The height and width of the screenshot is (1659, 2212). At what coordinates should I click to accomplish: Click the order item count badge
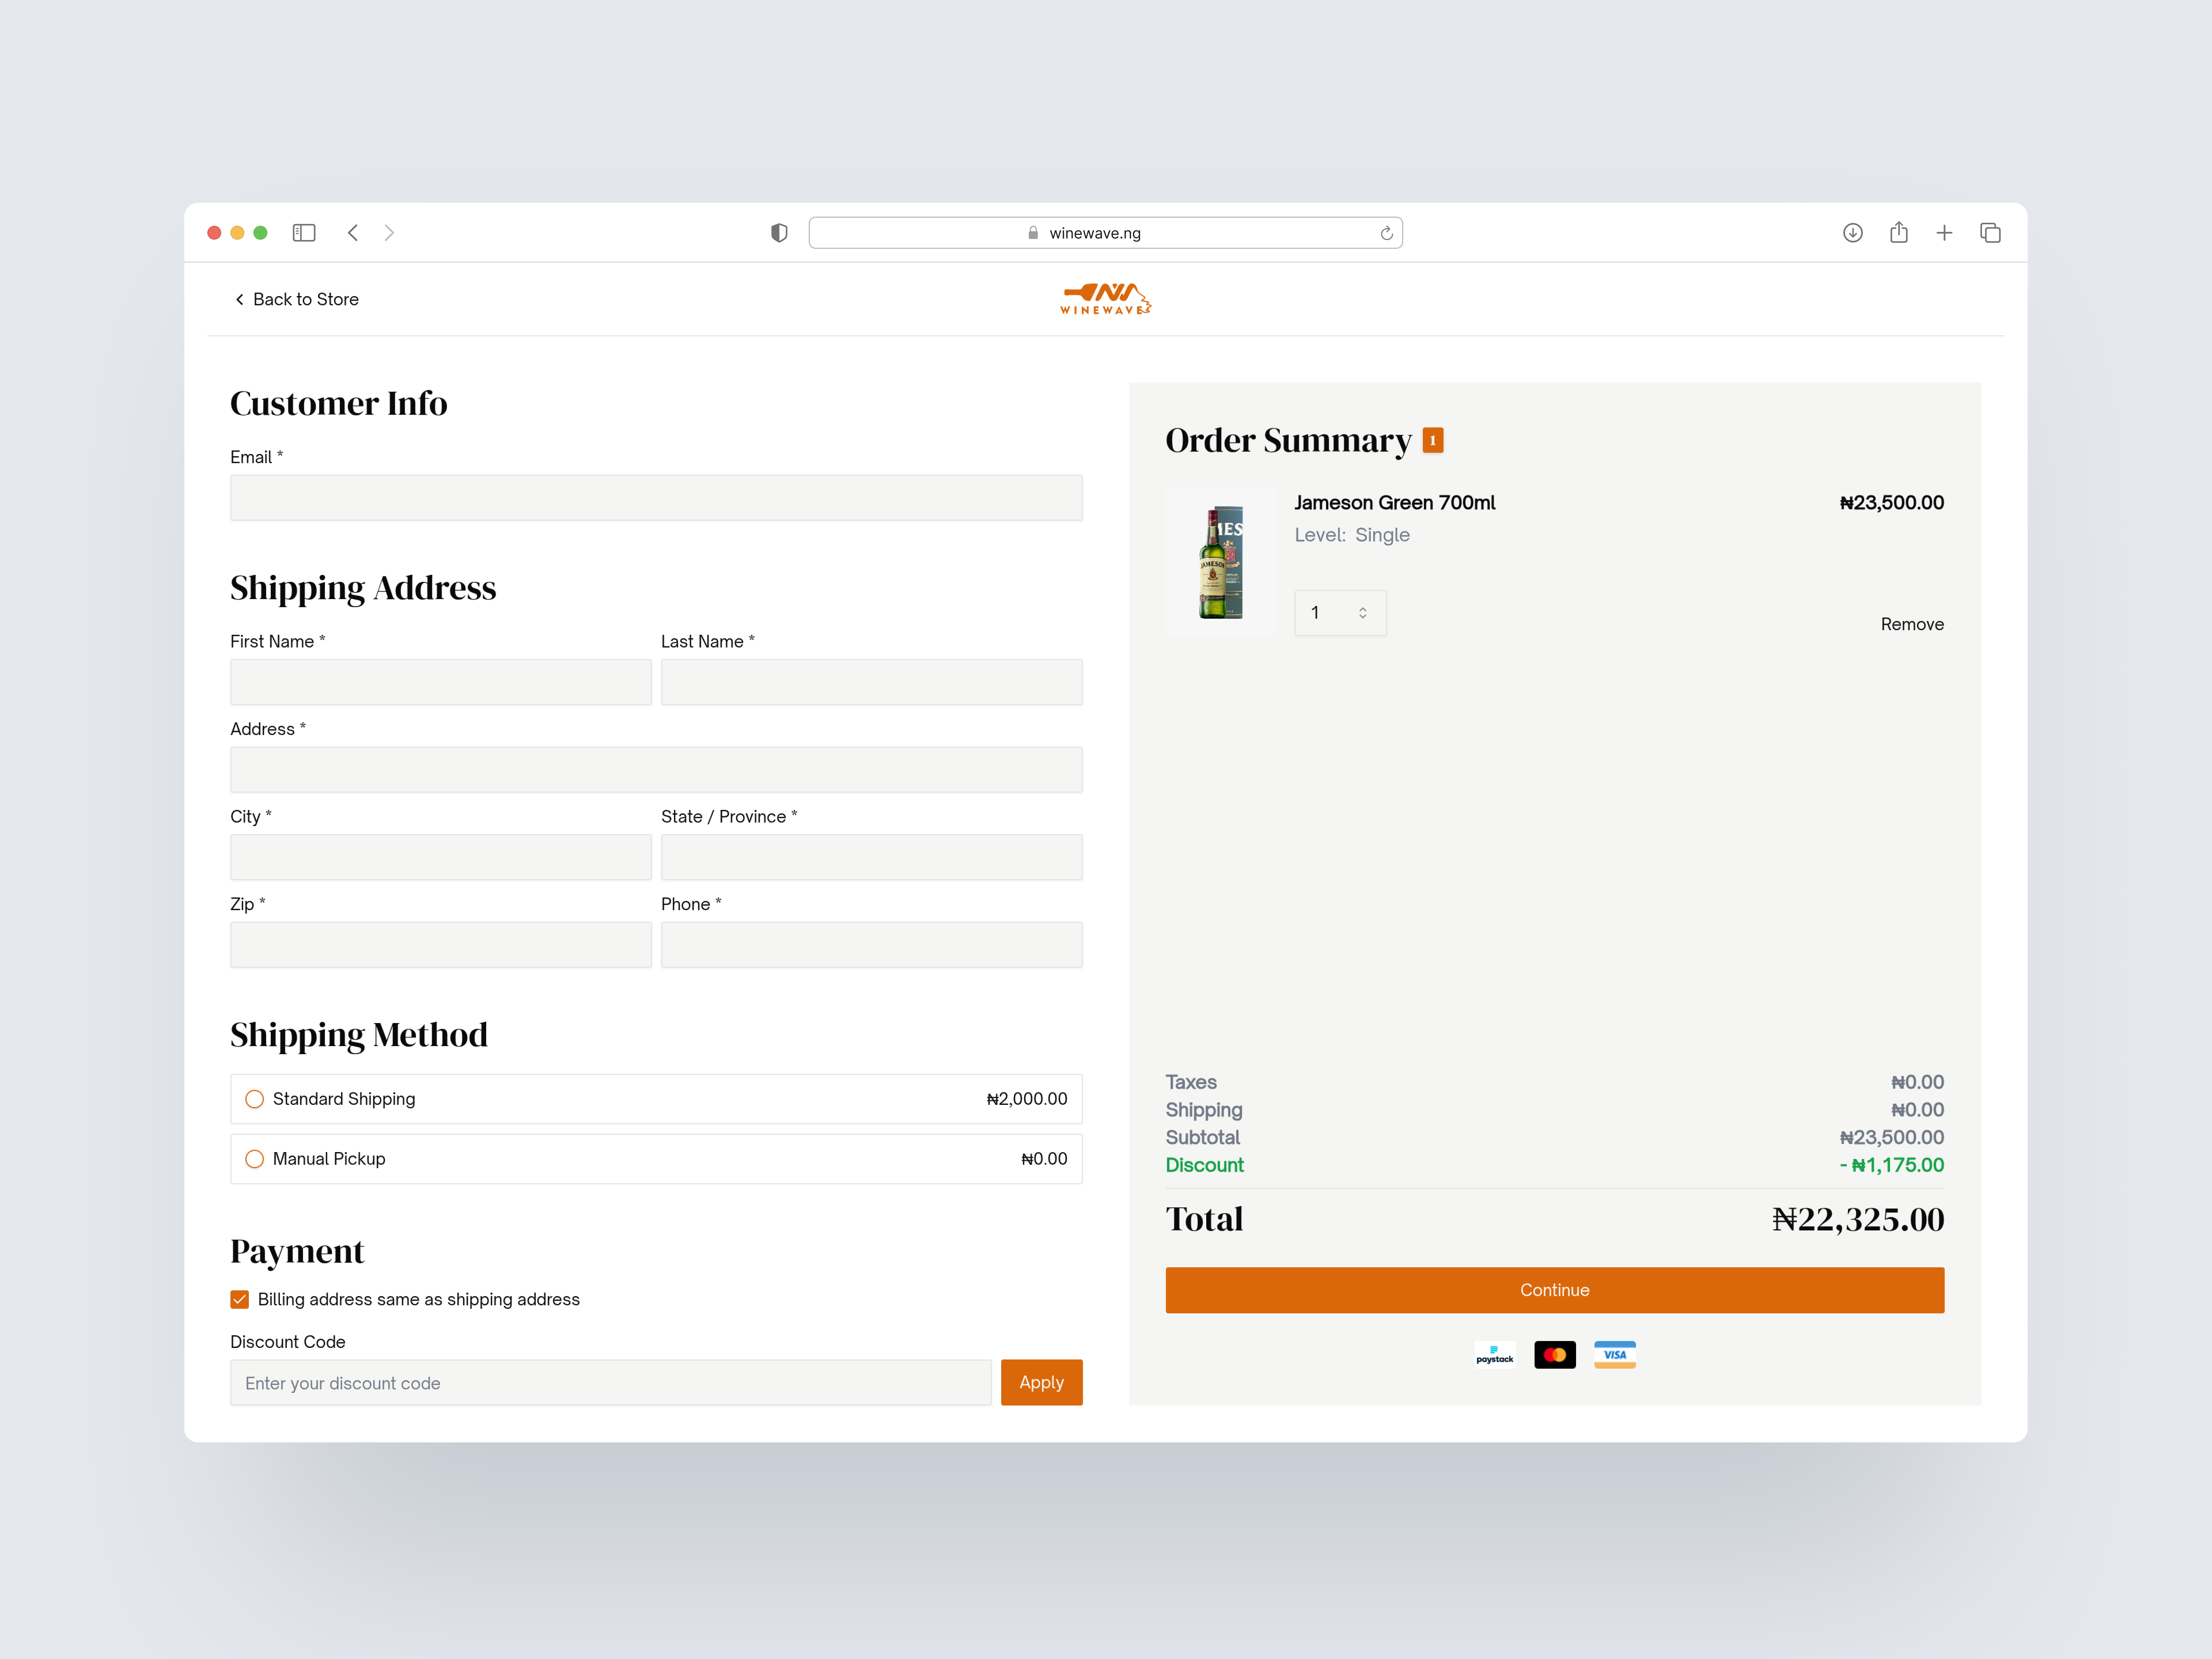click(1433, 440)
